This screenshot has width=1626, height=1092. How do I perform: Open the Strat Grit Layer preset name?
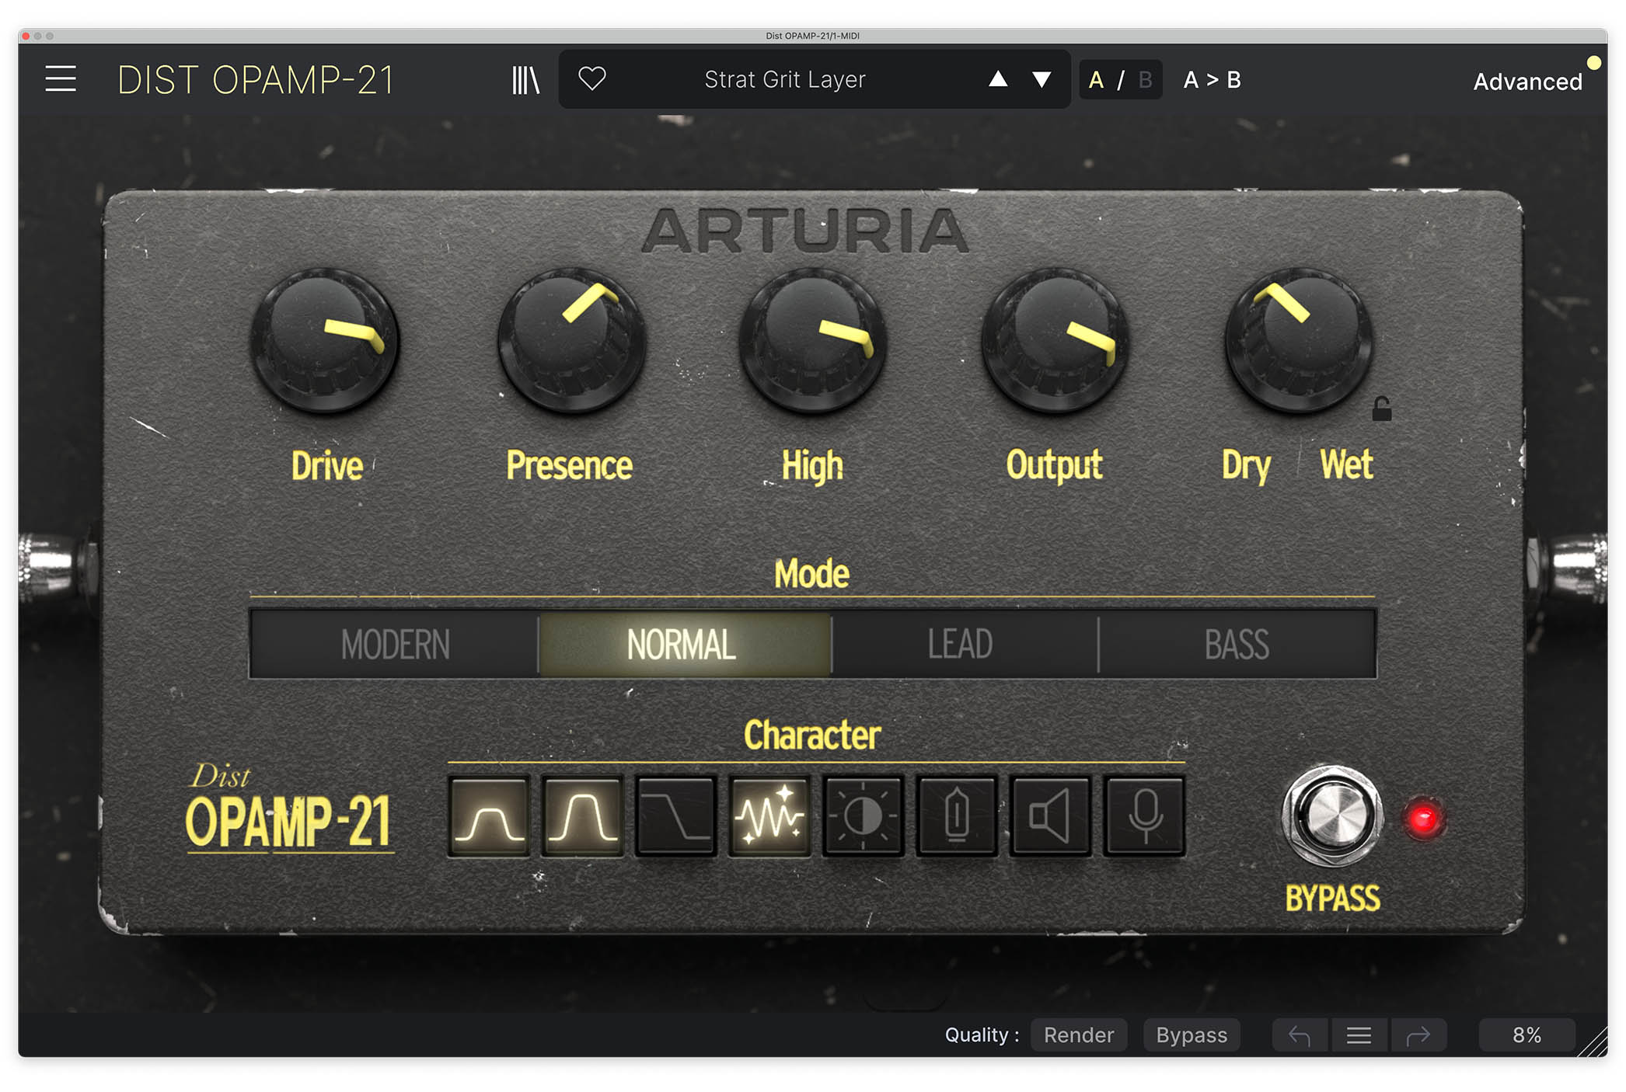point(784,79)
